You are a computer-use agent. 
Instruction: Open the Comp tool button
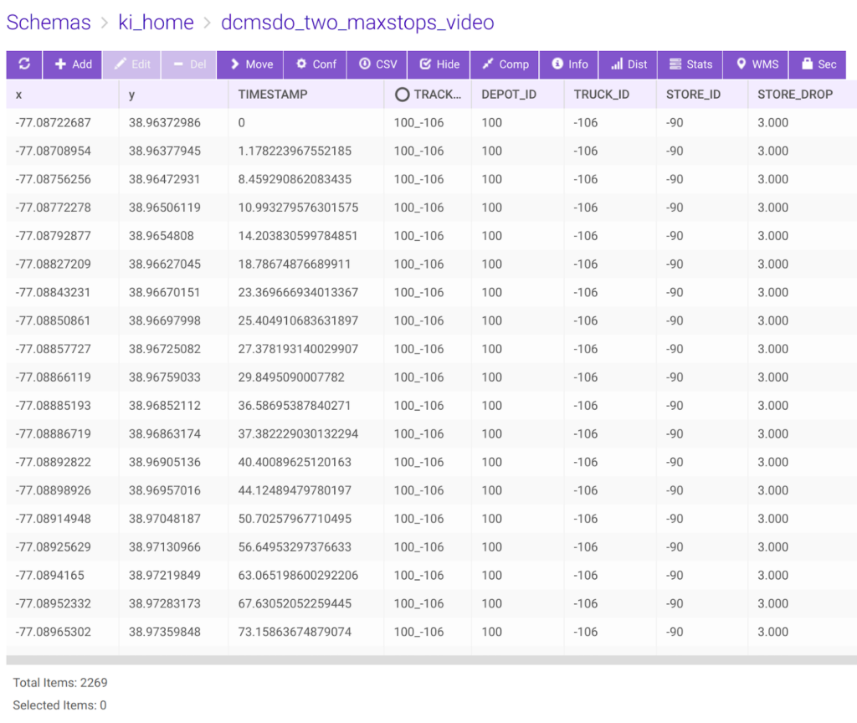pos(505,64)
